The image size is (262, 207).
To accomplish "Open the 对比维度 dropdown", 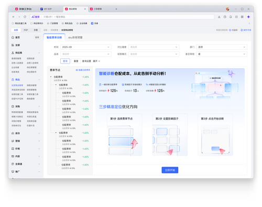I will pos(154,47).
